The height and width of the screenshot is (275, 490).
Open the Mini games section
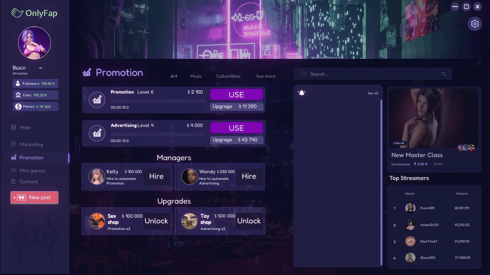[32, 171]
